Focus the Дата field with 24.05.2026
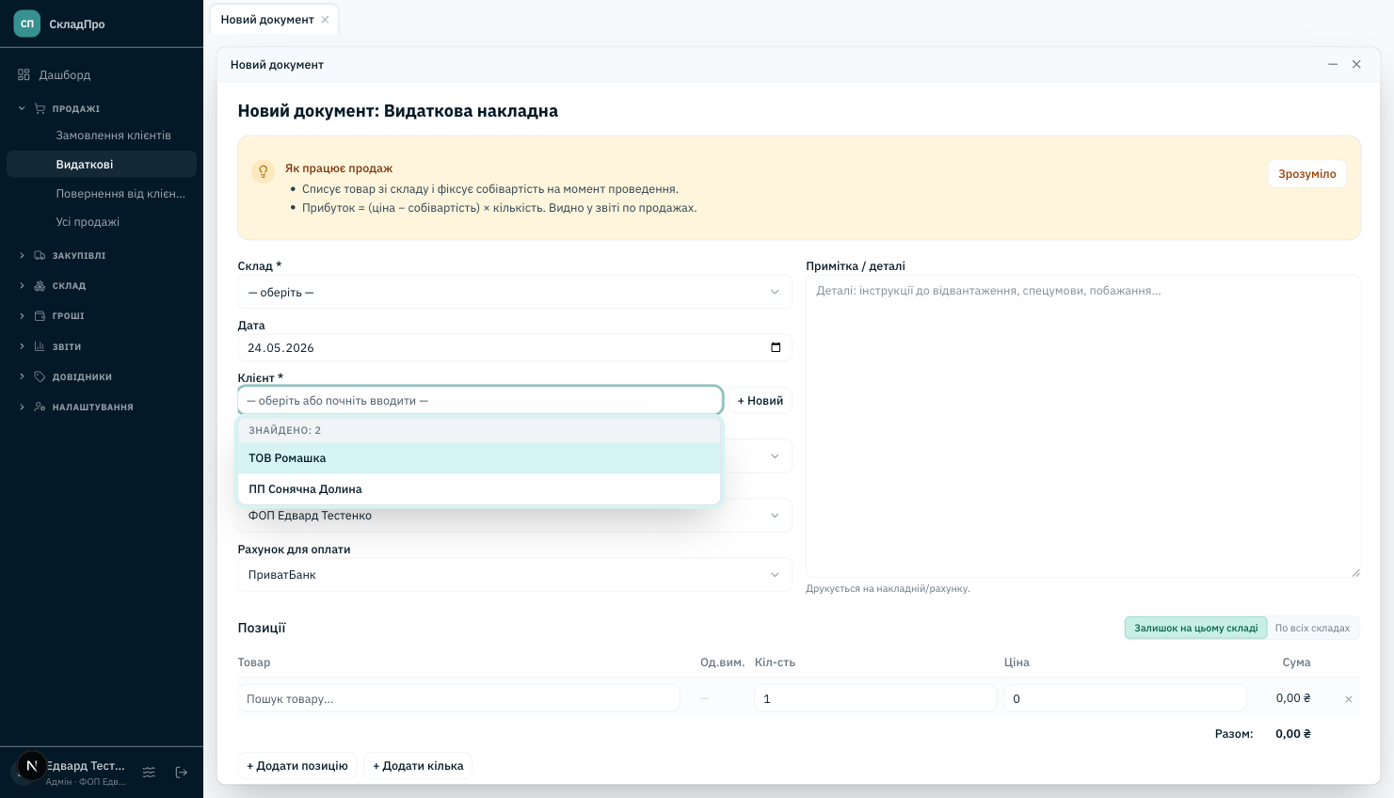1394x798 pixels. tap(515, 347)
